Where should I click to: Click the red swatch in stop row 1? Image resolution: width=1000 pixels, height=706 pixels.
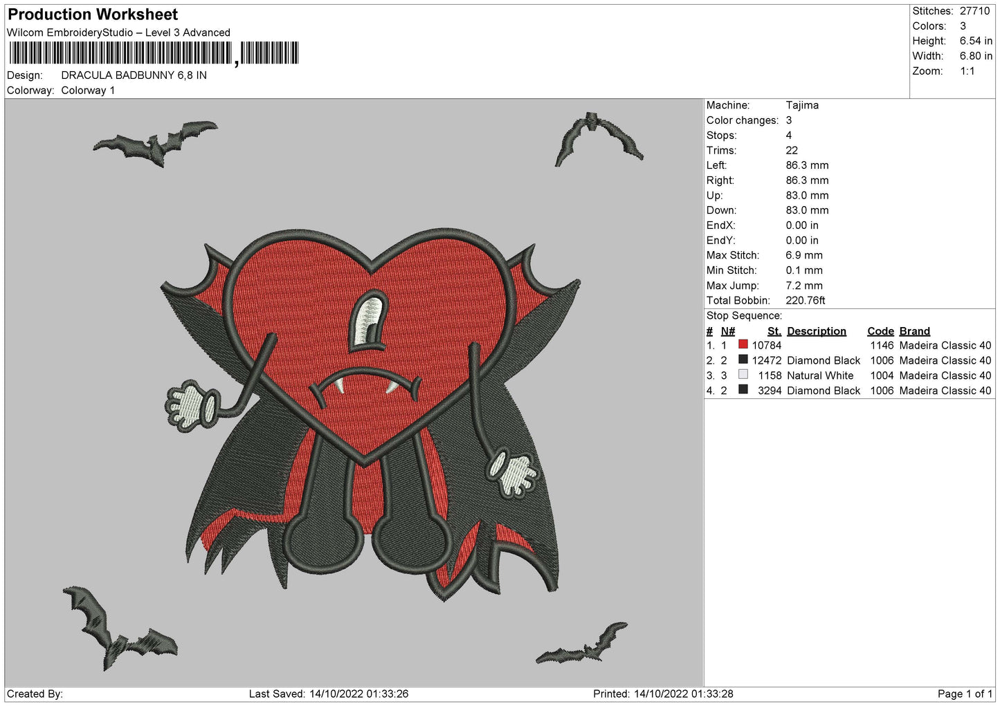(743, 344)
